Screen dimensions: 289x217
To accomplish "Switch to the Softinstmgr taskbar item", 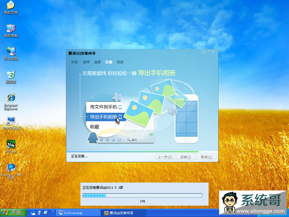I will 78,213.
